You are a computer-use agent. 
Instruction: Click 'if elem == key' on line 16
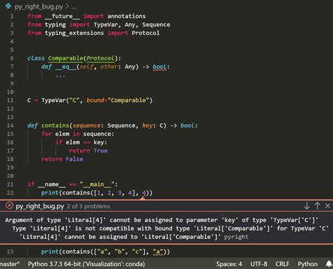point(81,142)
